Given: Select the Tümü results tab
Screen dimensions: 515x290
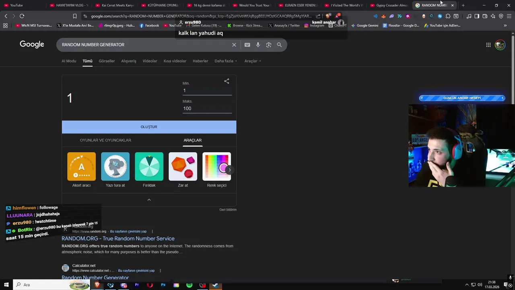Looking at the screenshot, I should [x=87, y=61].
